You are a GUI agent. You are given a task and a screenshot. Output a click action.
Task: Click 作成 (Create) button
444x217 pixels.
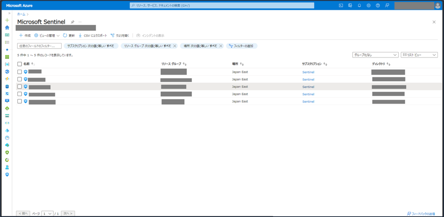[x=25, y=35]
